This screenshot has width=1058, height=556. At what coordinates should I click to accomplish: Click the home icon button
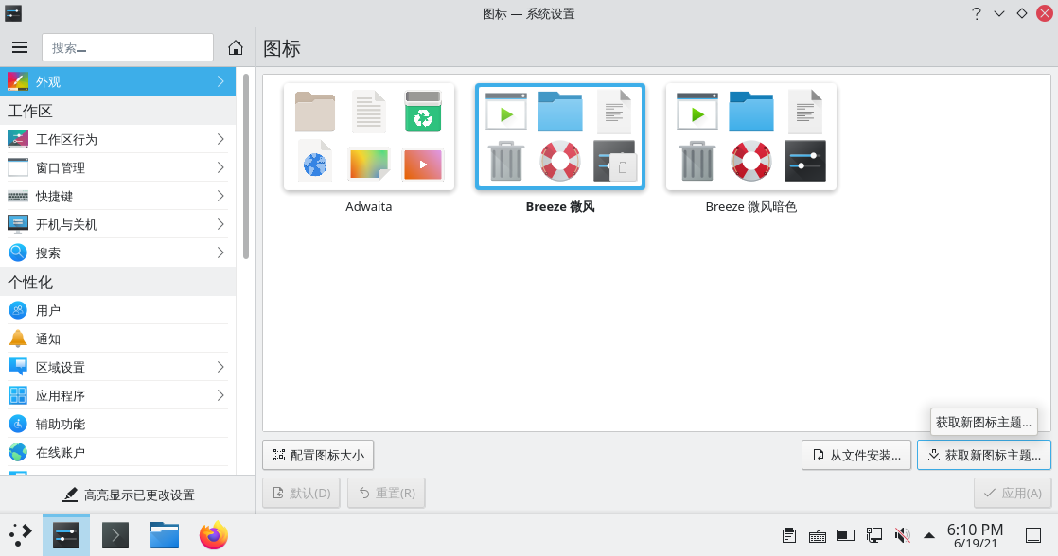pyautogui.click(x=237, y=47)
